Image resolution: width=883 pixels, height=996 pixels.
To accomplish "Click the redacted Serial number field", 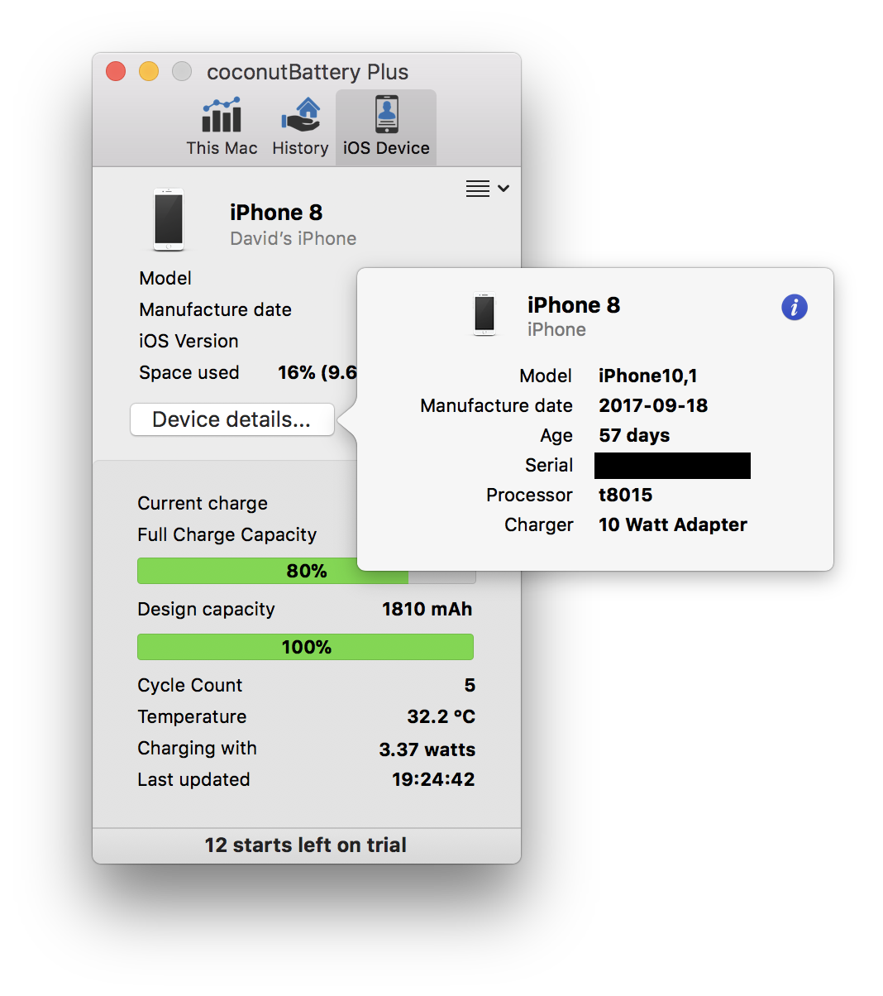I will 672,466.
